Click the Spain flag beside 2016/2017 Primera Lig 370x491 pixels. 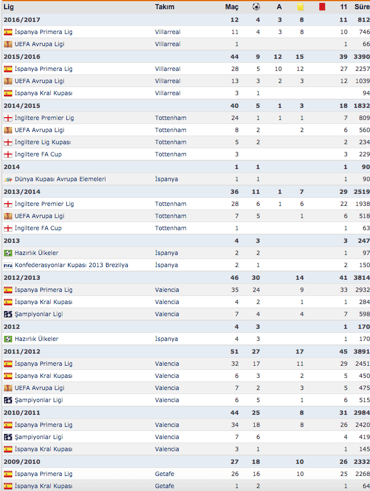click(x=8, y=32)
